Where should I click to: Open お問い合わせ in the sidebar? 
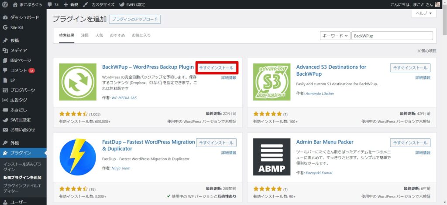coord(23,130)
